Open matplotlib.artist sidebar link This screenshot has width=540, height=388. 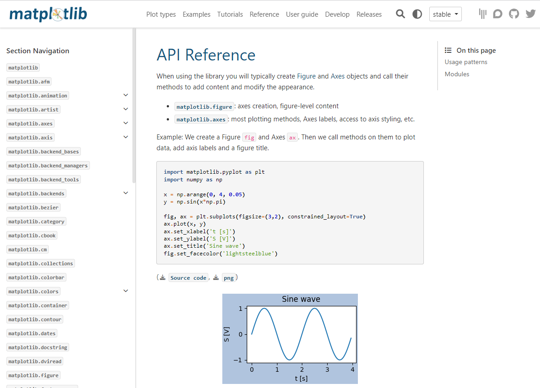(33, 110)
